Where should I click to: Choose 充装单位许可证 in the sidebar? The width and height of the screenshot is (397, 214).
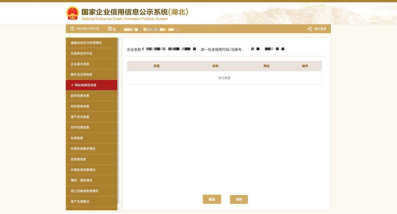coord(81,54)
